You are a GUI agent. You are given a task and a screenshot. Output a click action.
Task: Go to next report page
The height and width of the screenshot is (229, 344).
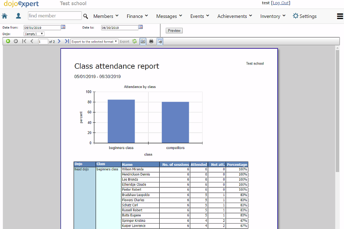(59, 41)
